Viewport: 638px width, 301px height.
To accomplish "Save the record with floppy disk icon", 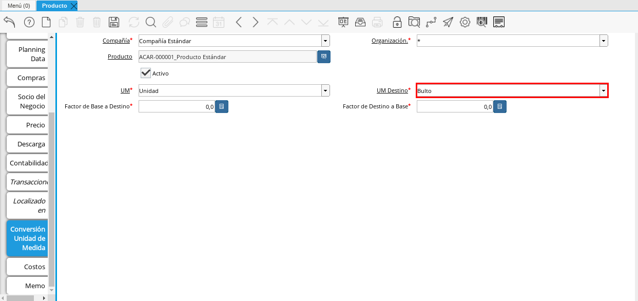I will point(114,22).
